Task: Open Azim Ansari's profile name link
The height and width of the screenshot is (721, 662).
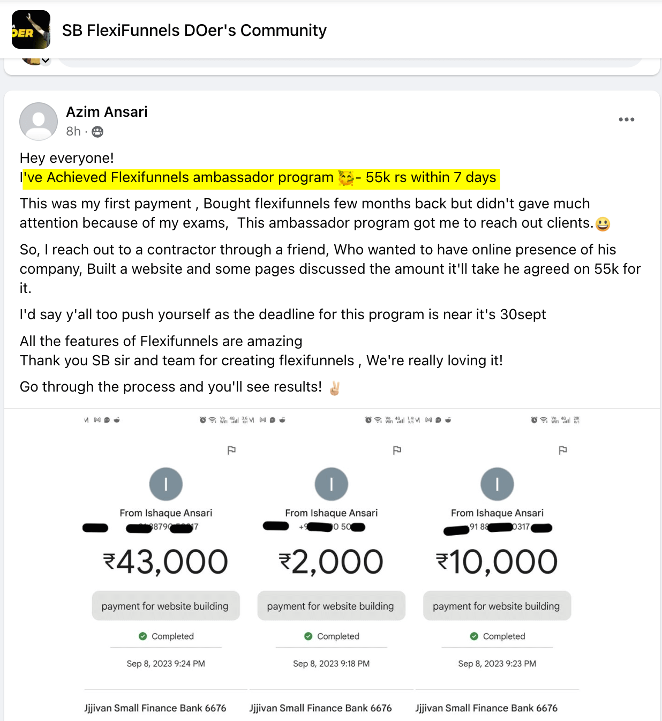Action: (107, 112)
